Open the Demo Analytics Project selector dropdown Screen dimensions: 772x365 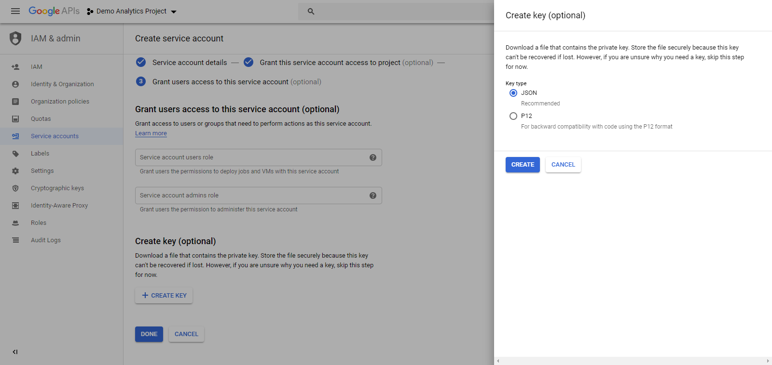(132, 12)
